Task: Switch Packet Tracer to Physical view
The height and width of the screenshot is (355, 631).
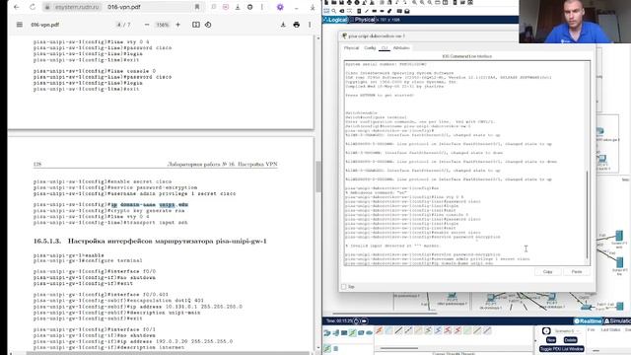Action: coord(363,20)
